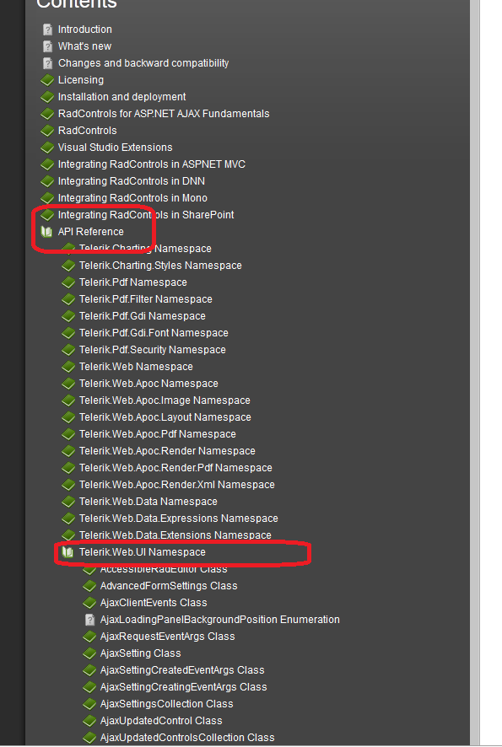This screenshot has height=747, width=502.
Task: Click the page icon beside Changes and backward compatibility
Action: tap(48, 63)
